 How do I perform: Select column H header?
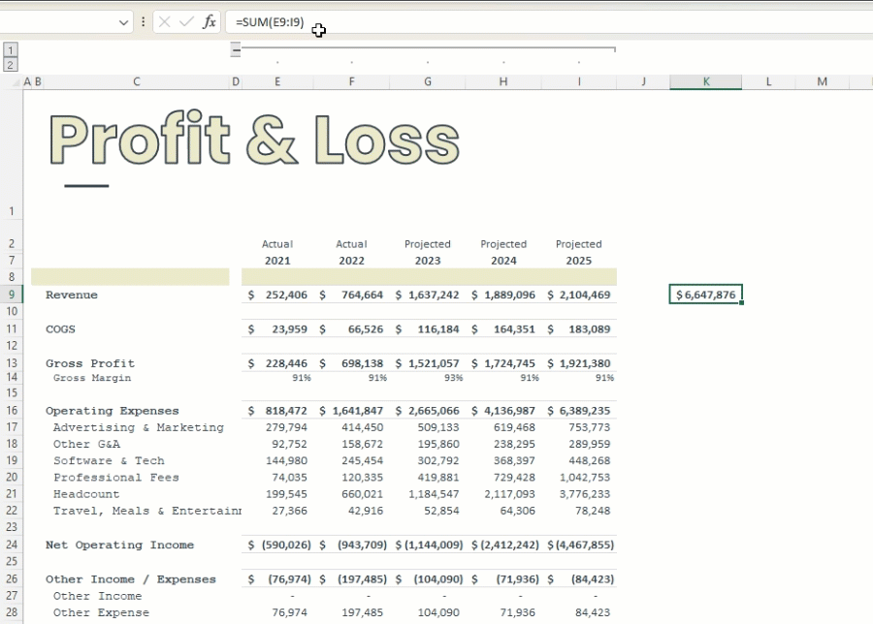click(503, 81)
